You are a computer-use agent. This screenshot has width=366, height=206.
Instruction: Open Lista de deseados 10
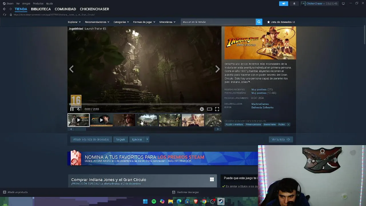[281, 22]
